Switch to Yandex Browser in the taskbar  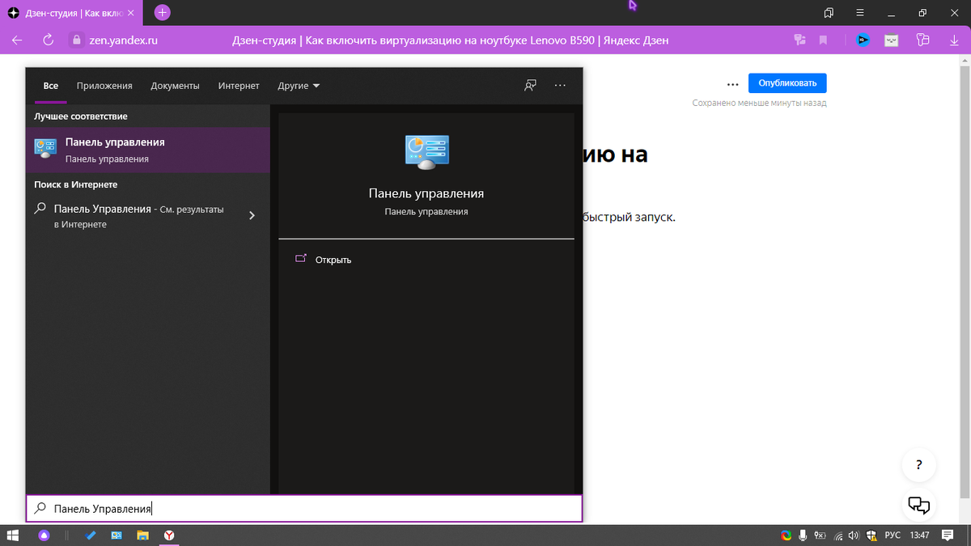pyautogui.click(x=170, y=535)
